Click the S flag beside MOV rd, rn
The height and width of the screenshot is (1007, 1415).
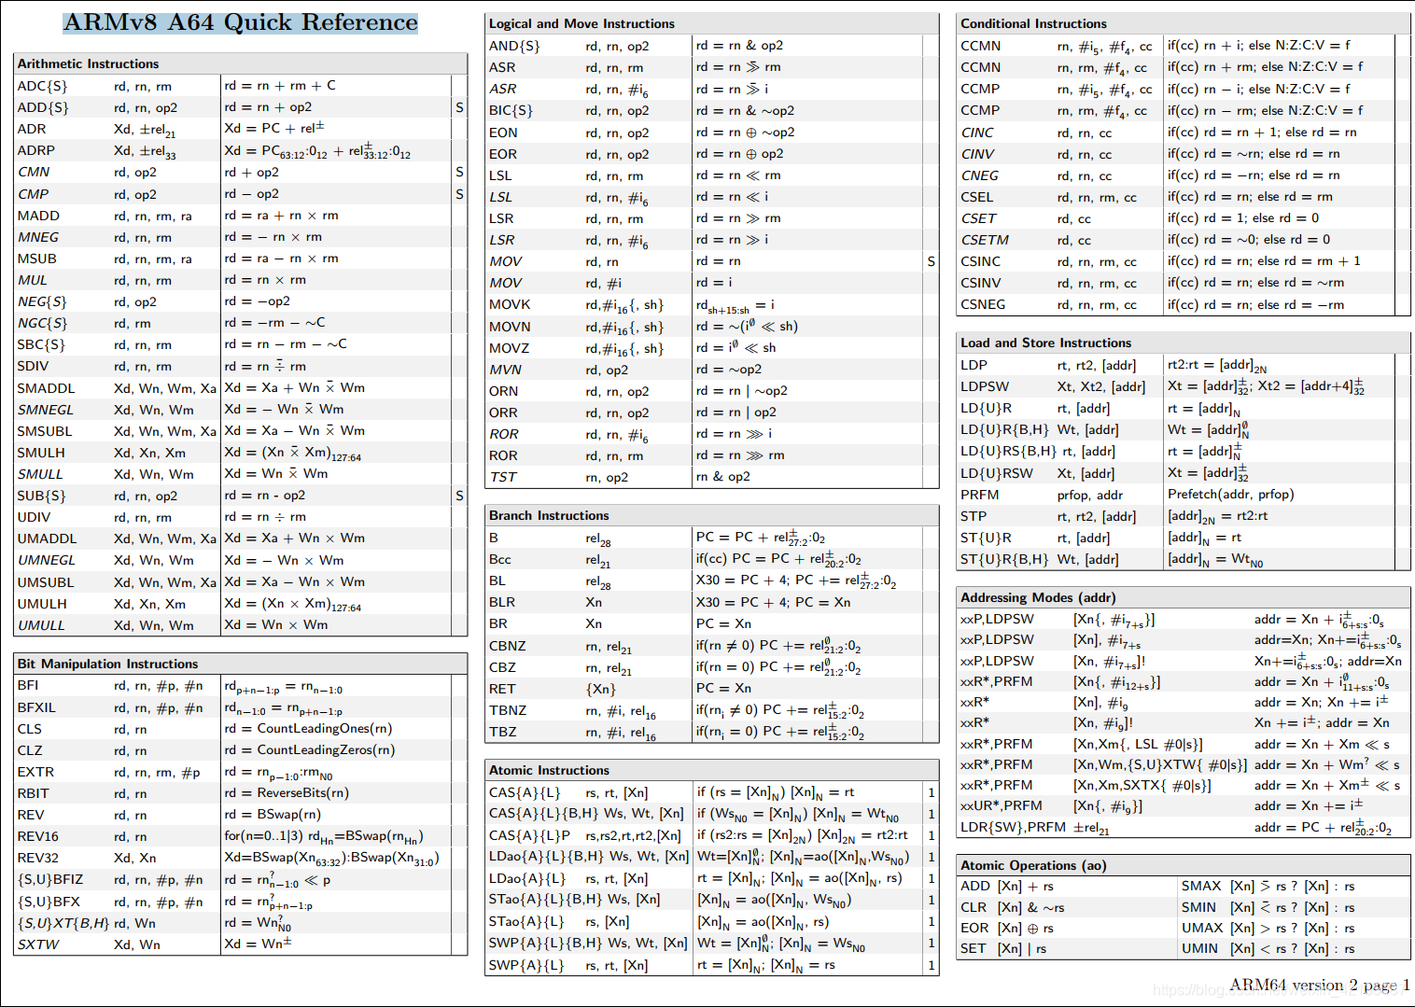tap(931, 261)
